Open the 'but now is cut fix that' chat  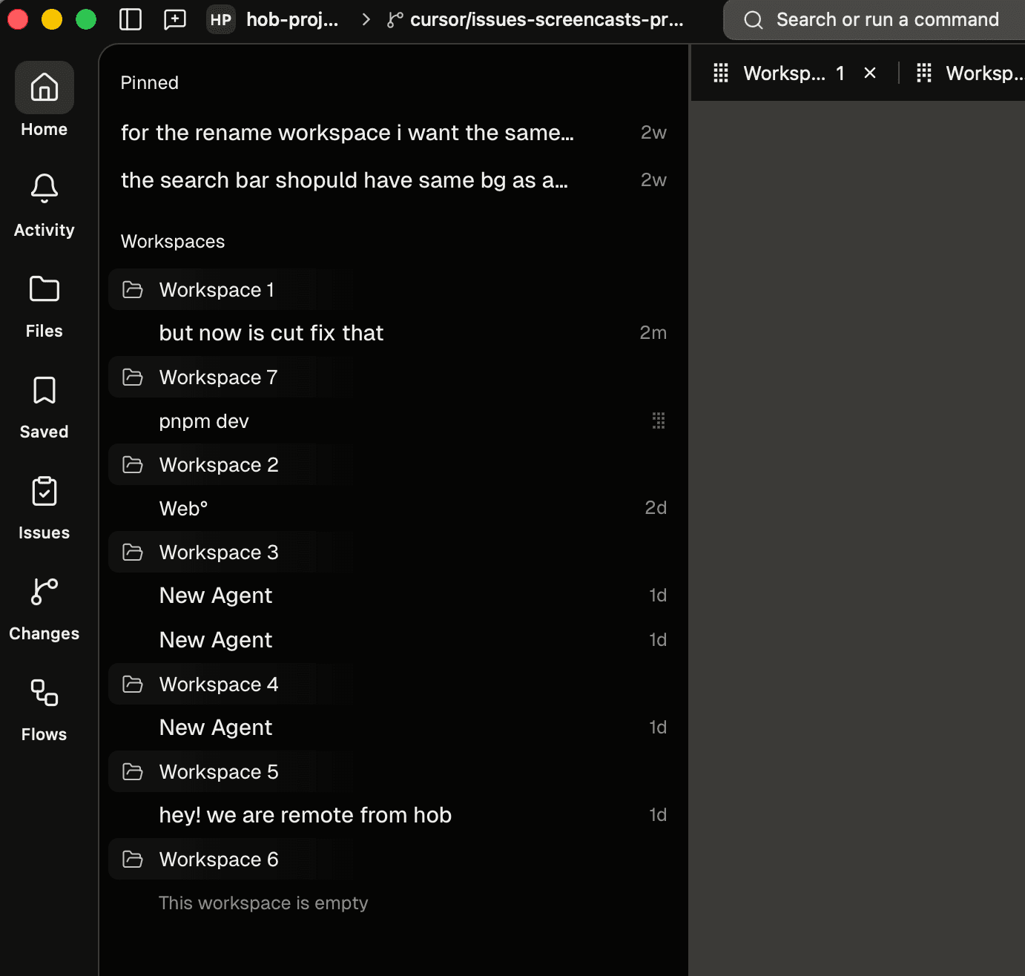(x=393, y=333)
